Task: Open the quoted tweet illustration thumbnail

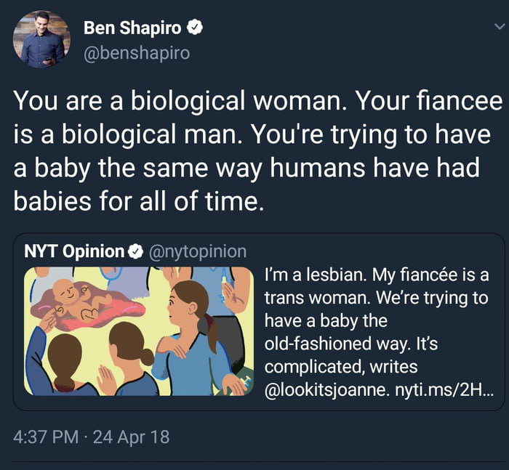Action: click(x=139, y=331)
